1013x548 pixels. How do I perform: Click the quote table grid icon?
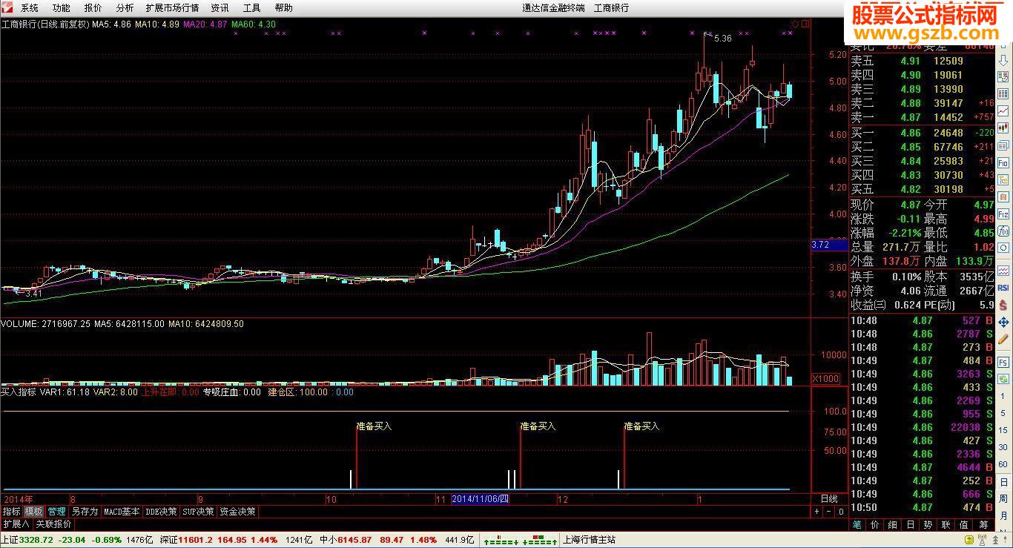1003,93
